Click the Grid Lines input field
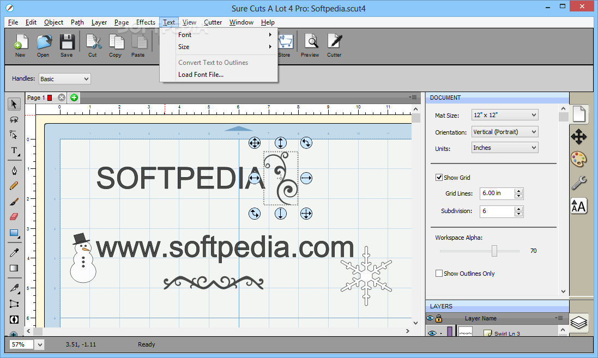This screenshot has height=358, width=598. (x=497, y=193)
